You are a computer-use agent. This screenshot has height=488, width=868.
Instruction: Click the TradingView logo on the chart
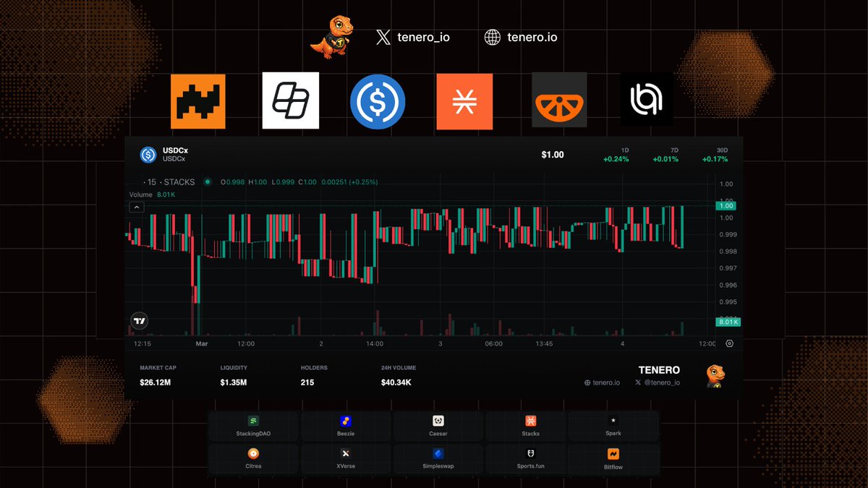pos(140,321)
